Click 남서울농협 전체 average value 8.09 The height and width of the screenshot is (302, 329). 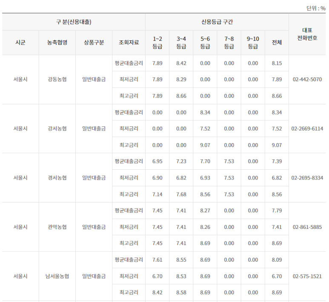coord(277,259)
